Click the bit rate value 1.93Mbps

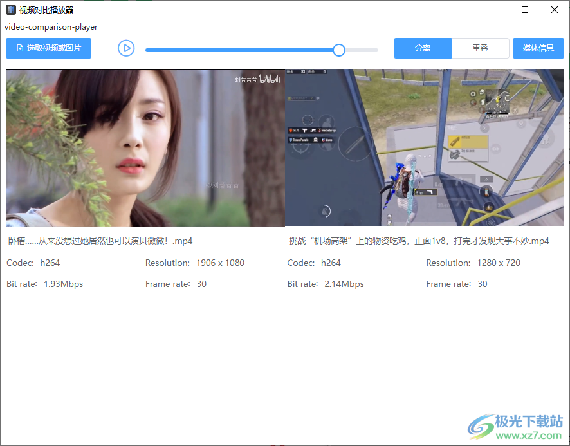63,284
